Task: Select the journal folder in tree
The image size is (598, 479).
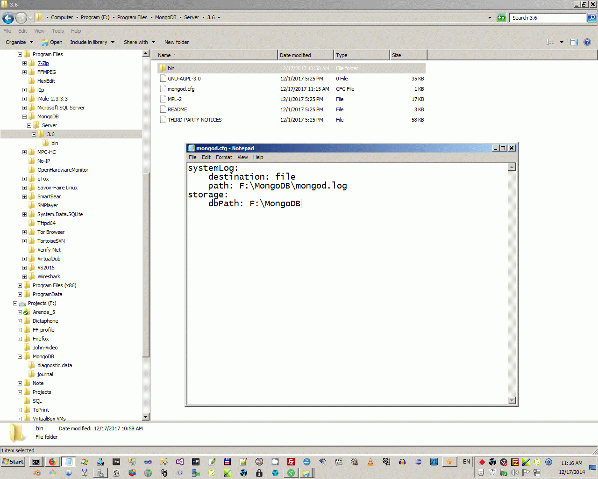Action: click(45, 374)
